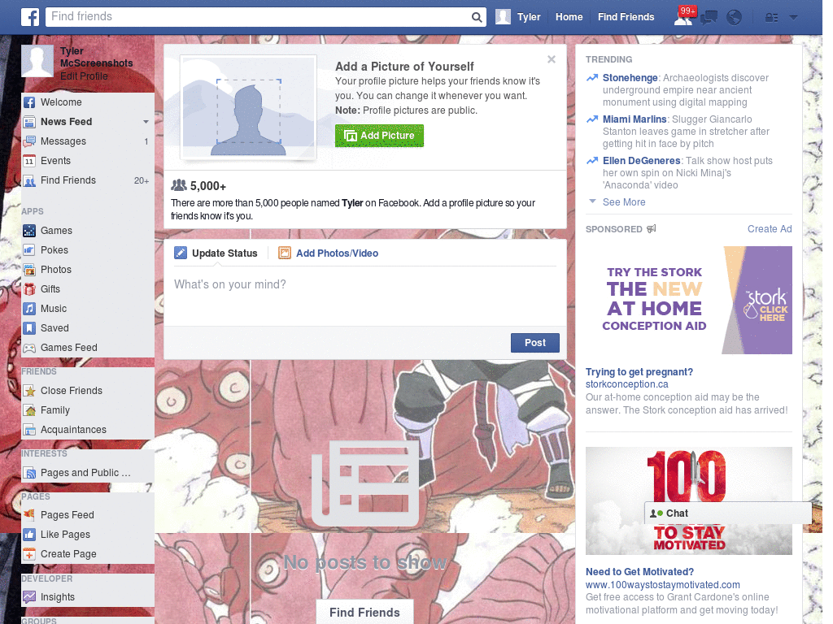
Task: Click the Sponsored megaphone icon
Action: 652,228
